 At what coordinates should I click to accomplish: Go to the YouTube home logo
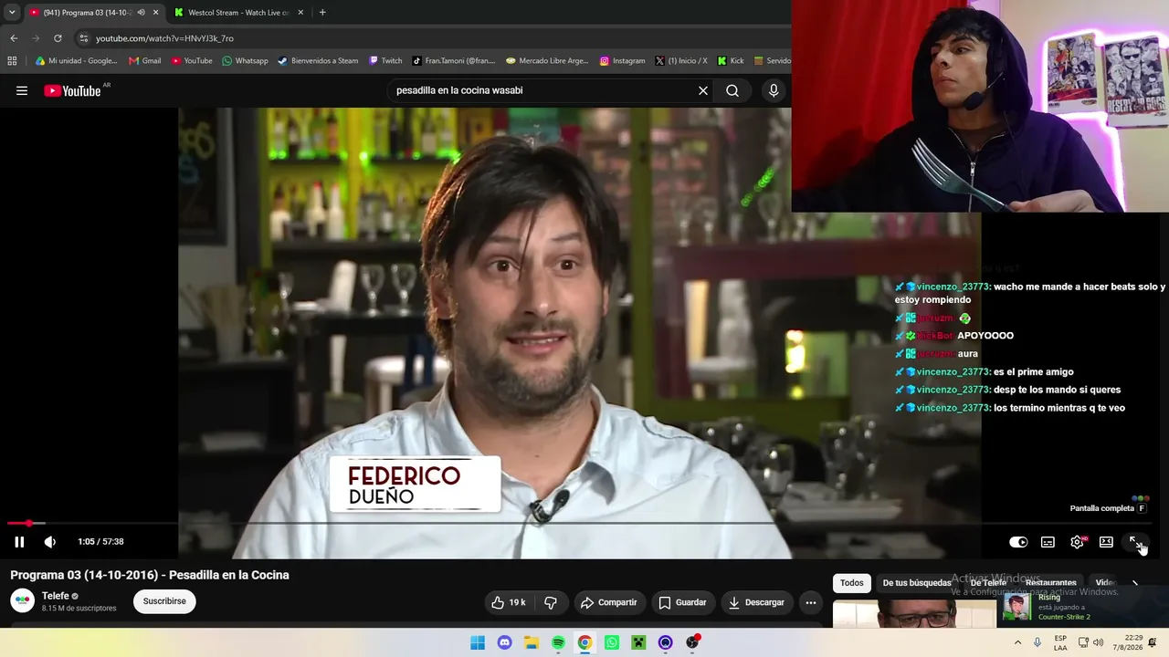coord(72,90)
